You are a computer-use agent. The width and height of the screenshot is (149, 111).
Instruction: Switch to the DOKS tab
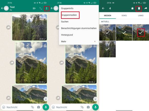(x=124, y=15)
